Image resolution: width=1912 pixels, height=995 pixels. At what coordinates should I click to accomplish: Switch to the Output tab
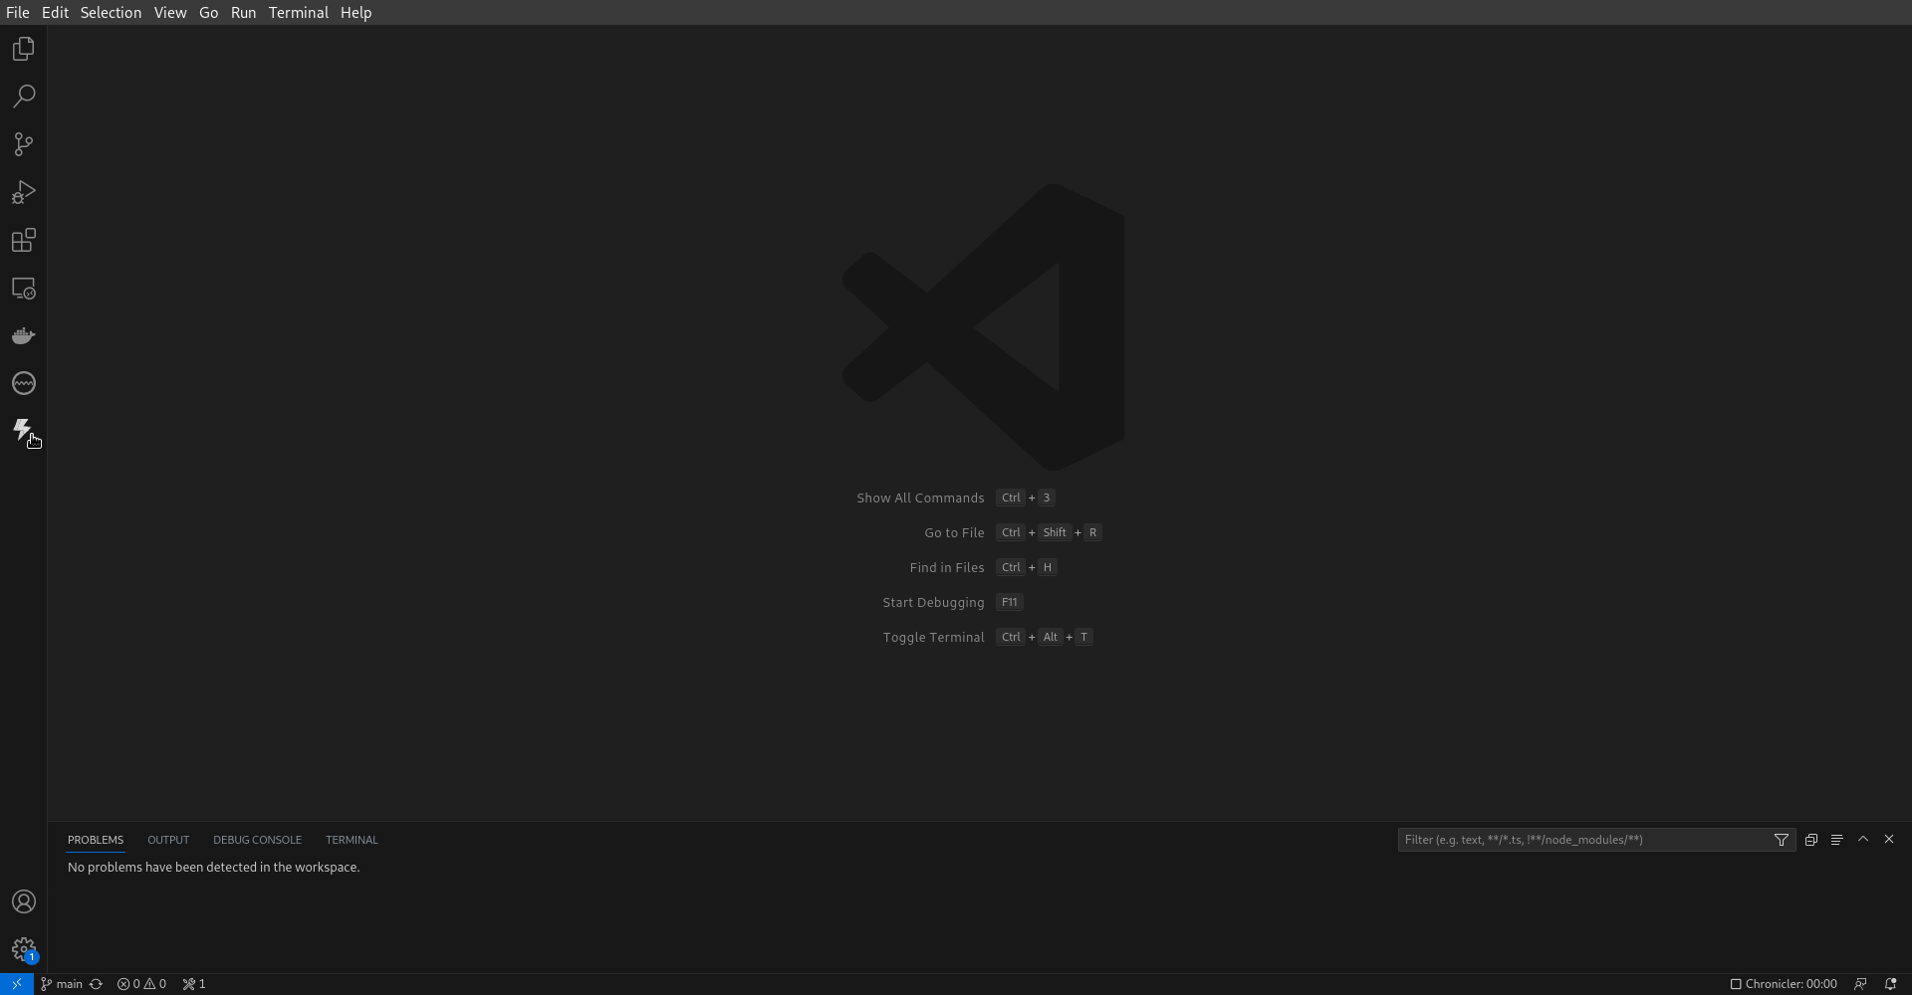point(168,840)
